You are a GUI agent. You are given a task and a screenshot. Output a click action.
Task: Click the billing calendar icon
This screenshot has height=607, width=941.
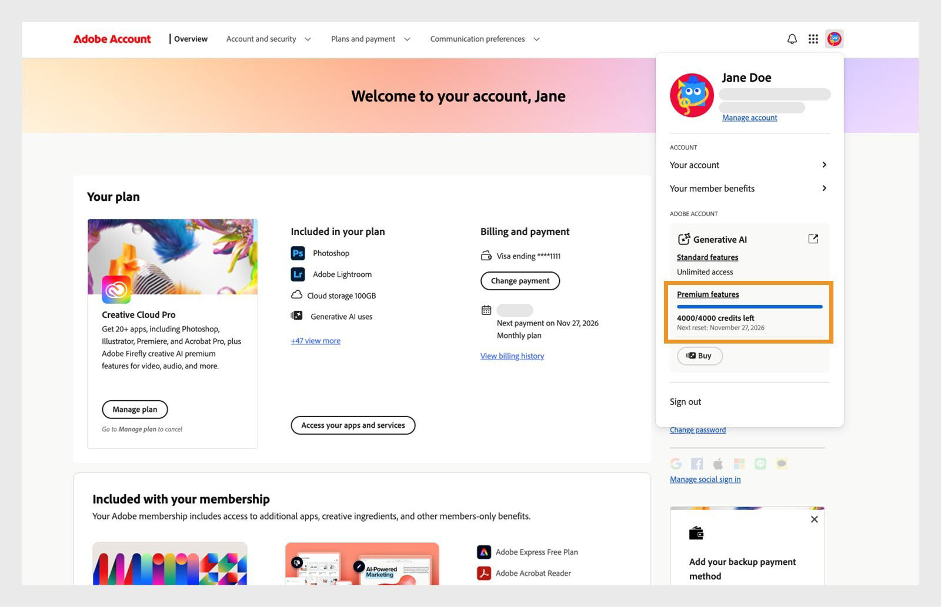click(x=486, y=310)
